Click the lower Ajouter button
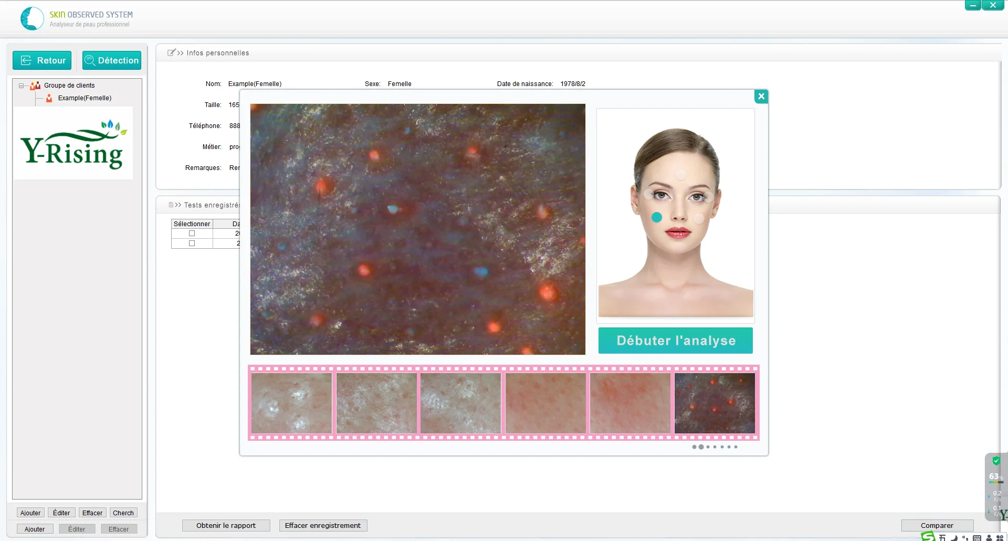1008x541 pixels. pyautogui.click(x=35, y=529)
